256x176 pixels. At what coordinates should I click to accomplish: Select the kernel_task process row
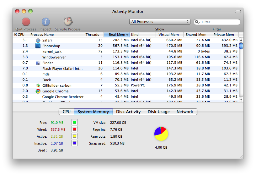[126, 51]
